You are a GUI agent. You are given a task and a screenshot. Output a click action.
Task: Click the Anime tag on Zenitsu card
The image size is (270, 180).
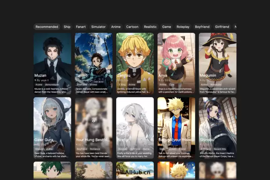(132, 85)
